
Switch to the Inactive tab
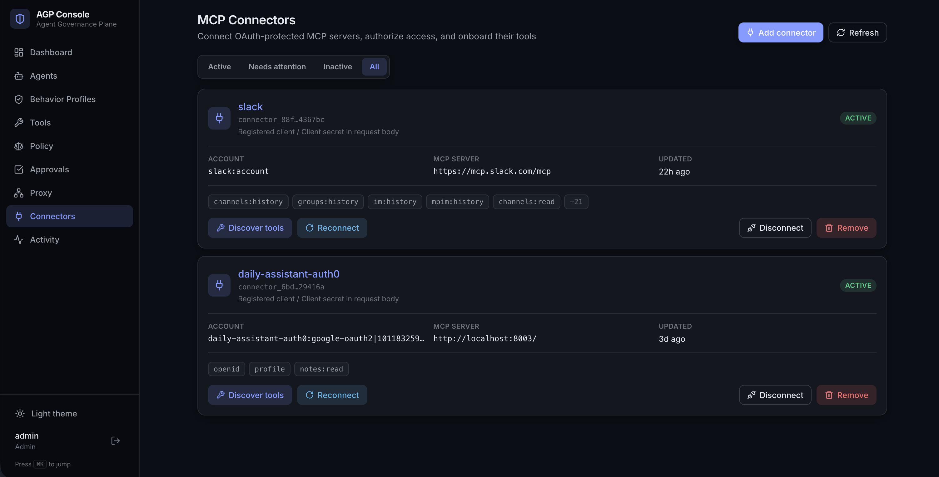(338, 67)
